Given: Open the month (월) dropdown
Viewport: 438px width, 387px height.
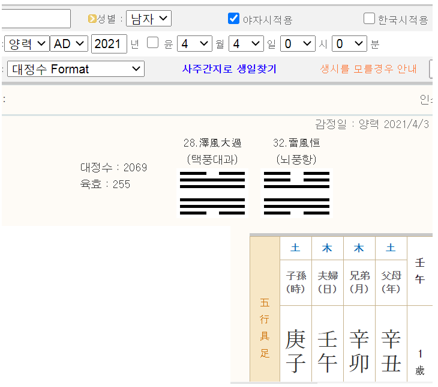Looking at the screenshot, I should [x=194, y=44].
